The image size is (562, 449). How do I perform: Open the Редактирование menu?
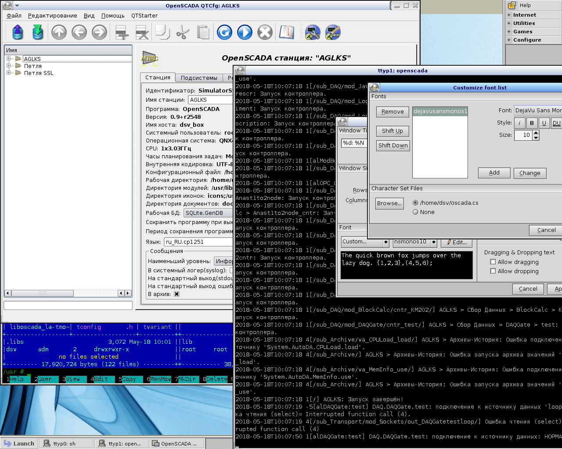click(x=52, y=15)
